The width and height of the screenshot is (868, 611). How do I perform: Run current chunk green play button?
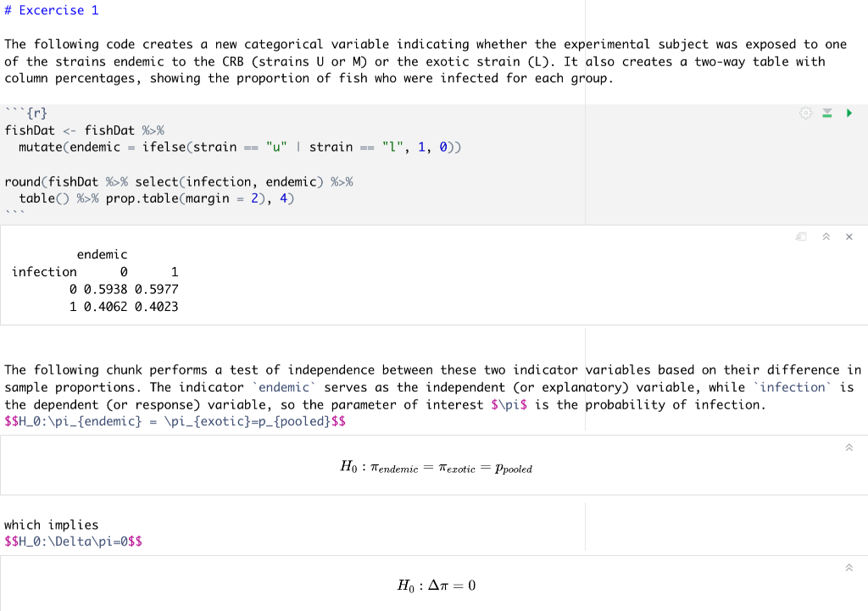tap(849, 114)
